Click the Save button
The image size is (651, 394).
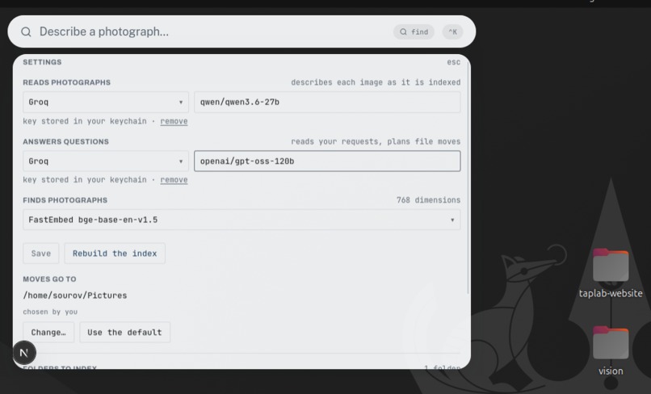[41, 254]
